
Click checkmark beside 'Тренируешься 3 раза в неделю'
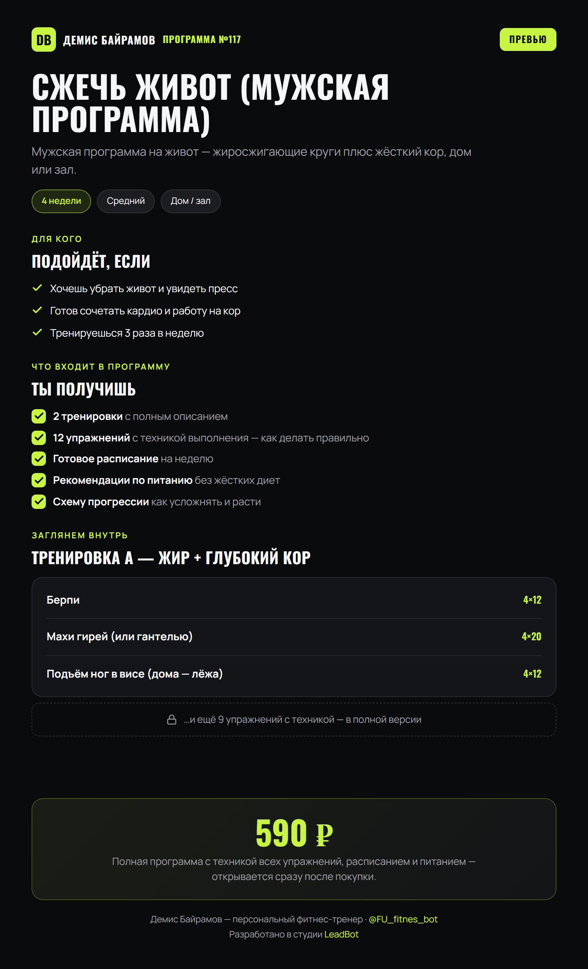[37, 332]
